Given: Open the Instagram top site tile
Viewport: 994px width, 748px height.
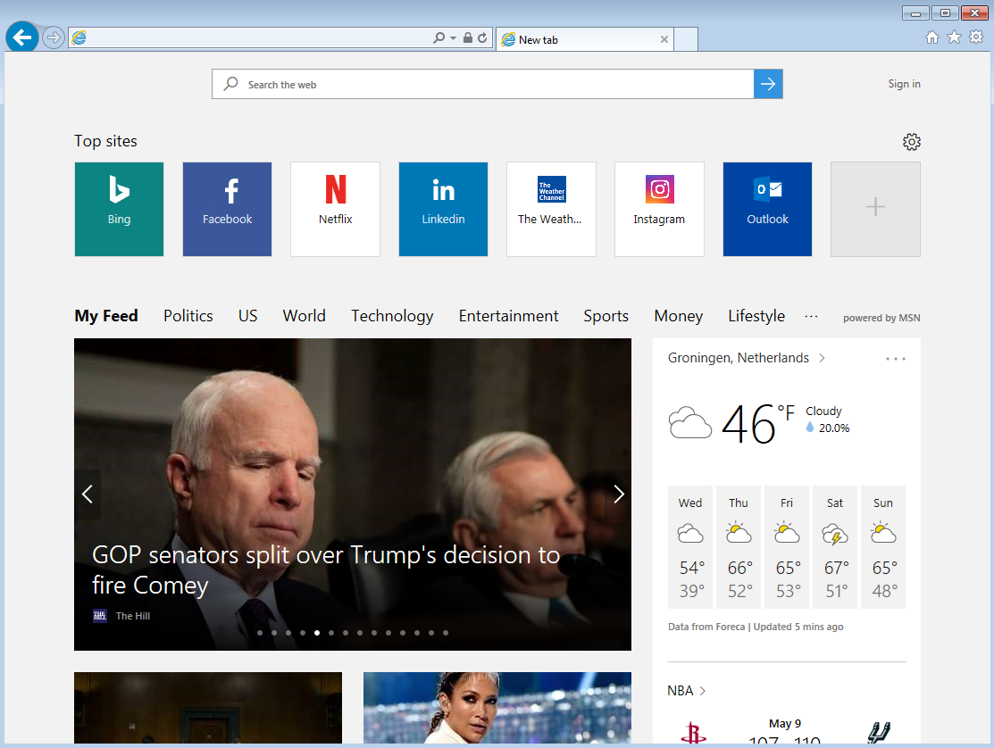Looking at the screenshot, I should click(659, 209).
